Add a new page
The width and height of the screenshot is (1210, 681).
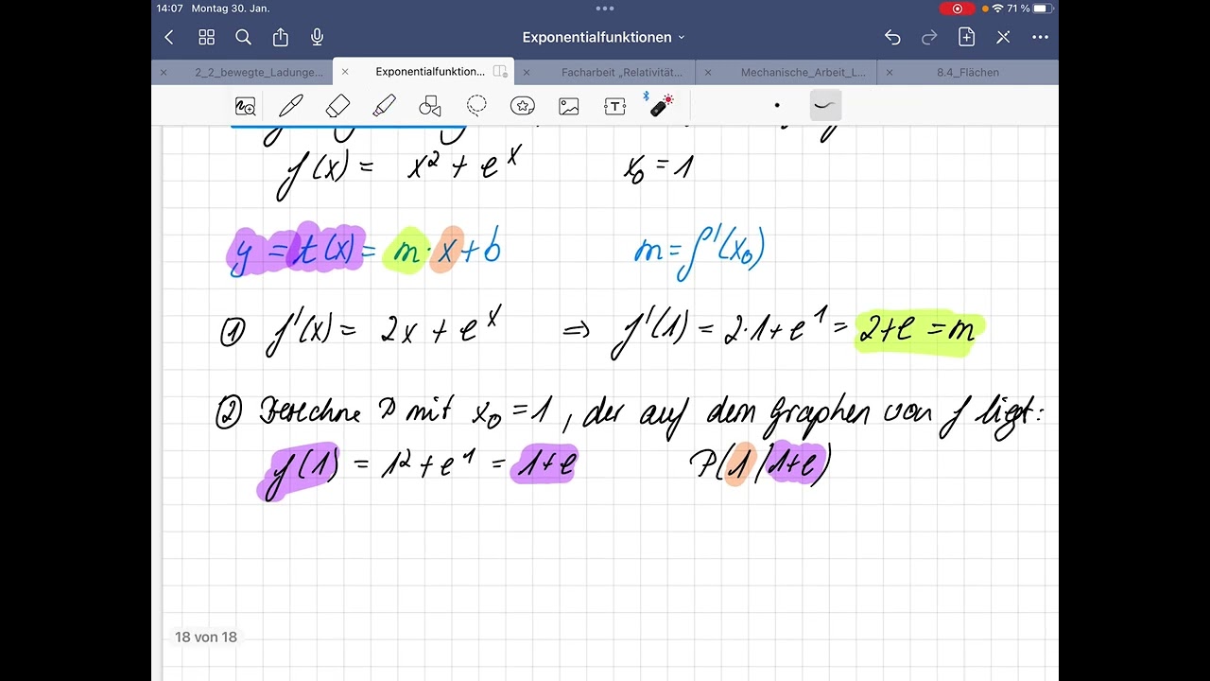click(x=966, y=37)
